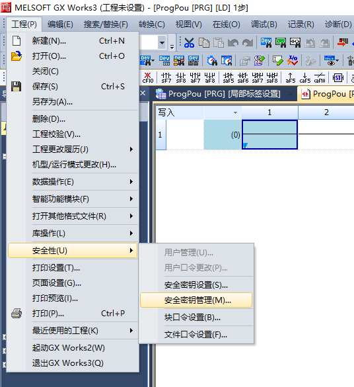Click the saF5 parallel rising pulse icon
Image resolution: width=354 pixels, height=387 pixels.
pos(228,77)
